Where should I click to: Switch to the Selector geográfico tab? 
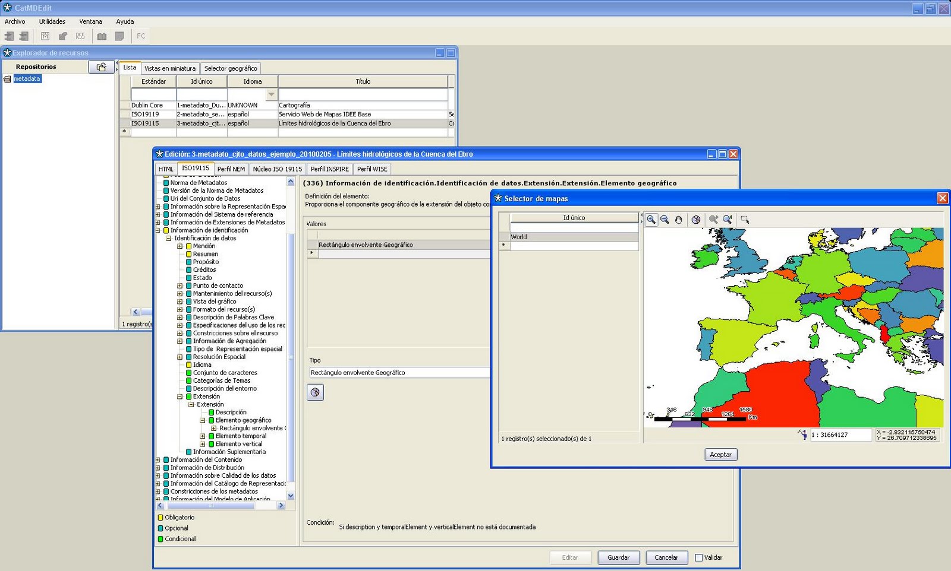pos(231,68)
